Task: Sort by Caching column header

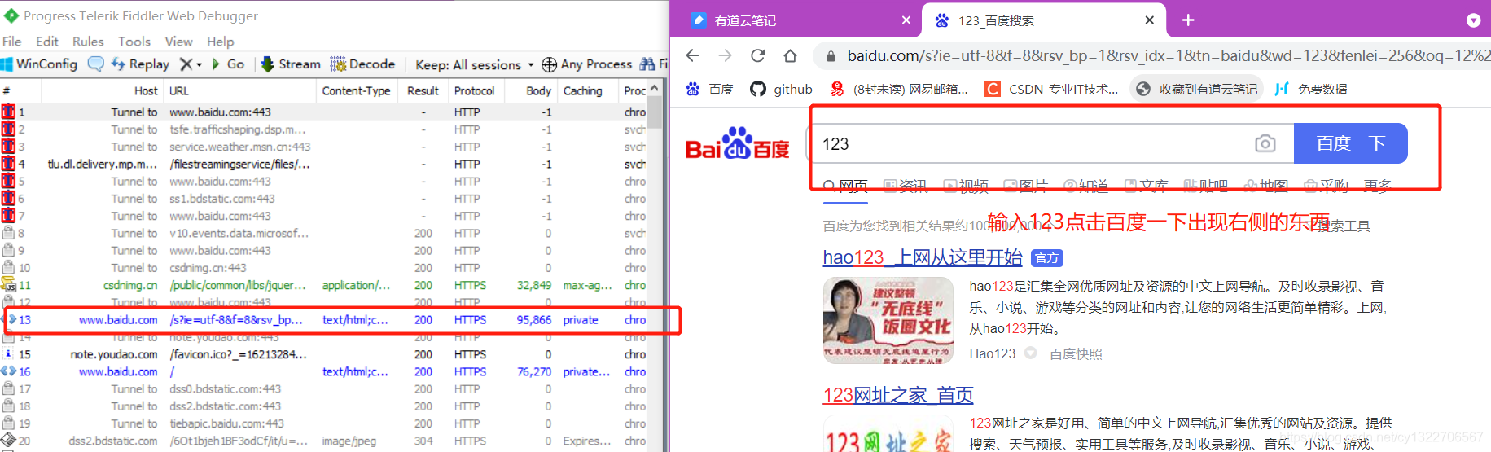Action: [588, 90]
